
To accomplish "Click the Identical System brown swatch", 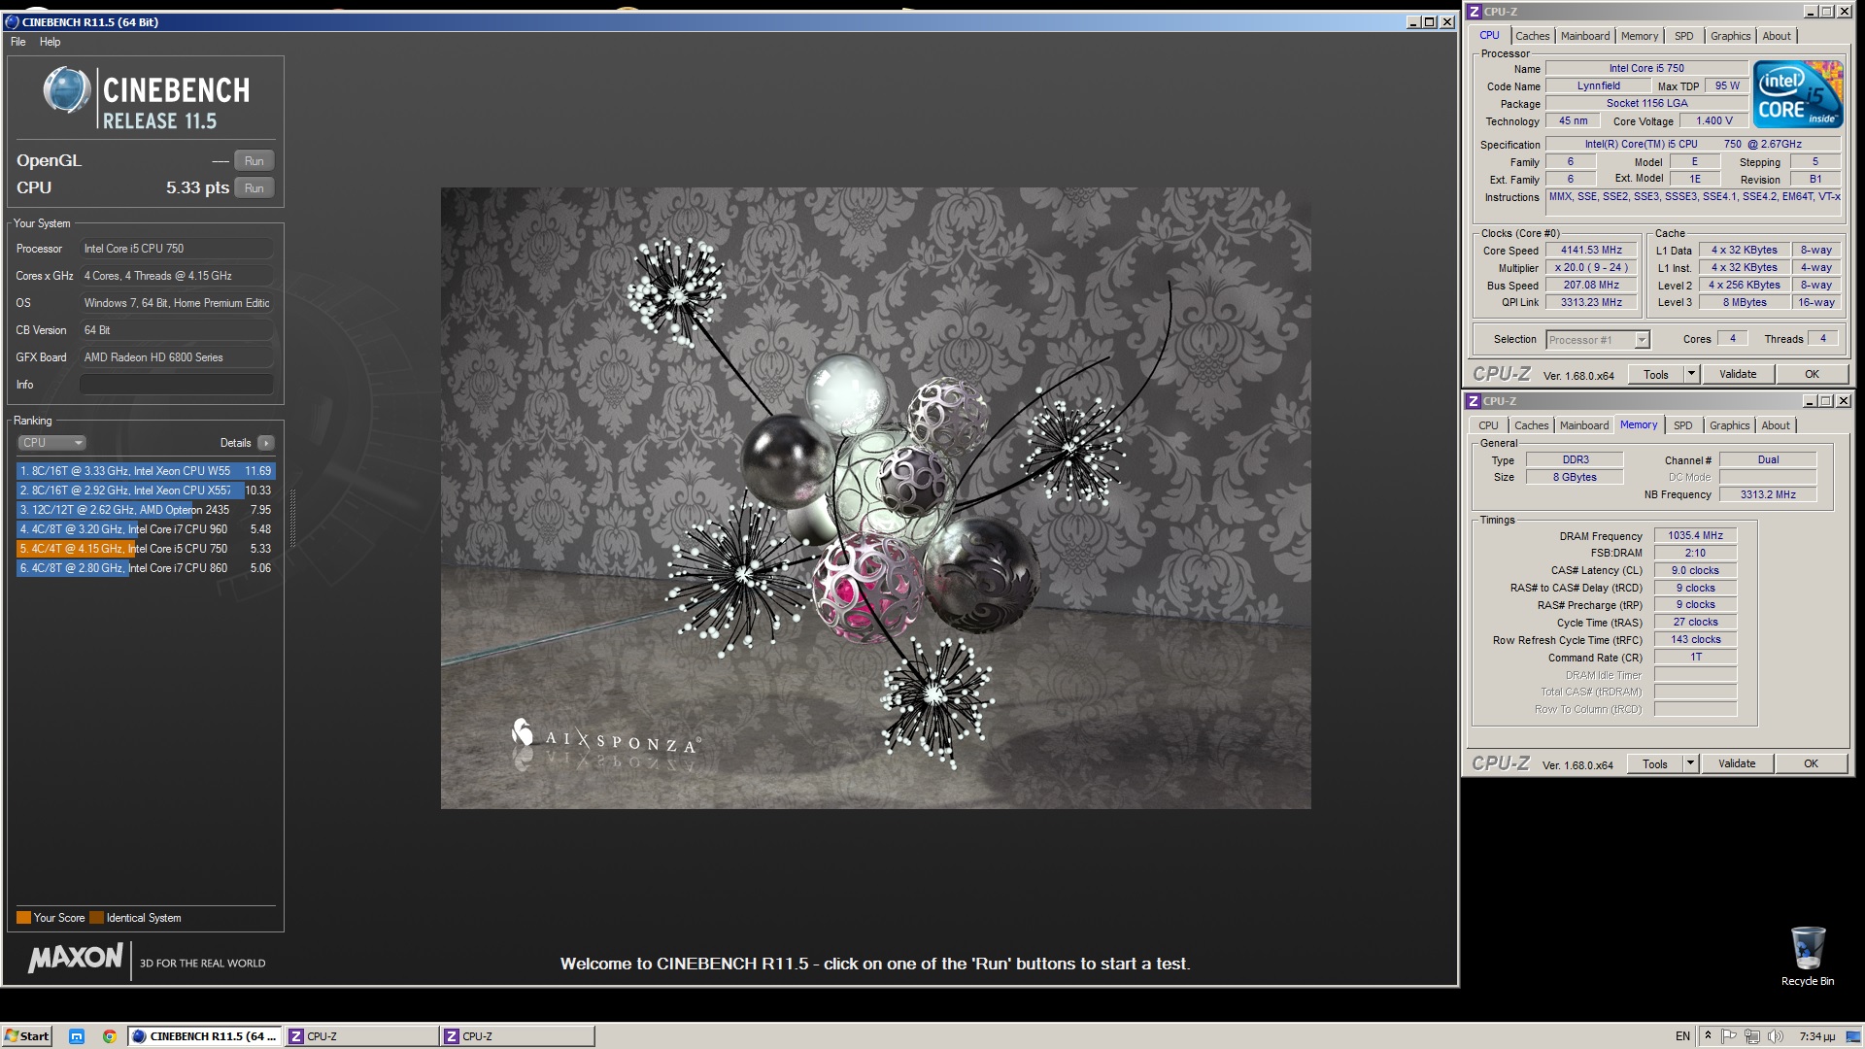I will pos(96,918).
